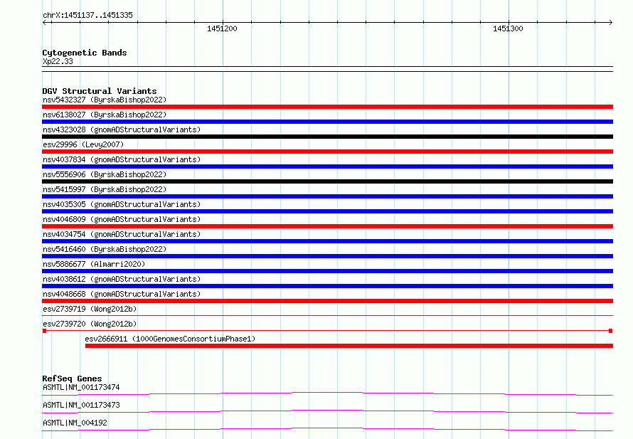633x439 pixels.
Task: Select the Xp22.33 band label
Action: point(58,61)
